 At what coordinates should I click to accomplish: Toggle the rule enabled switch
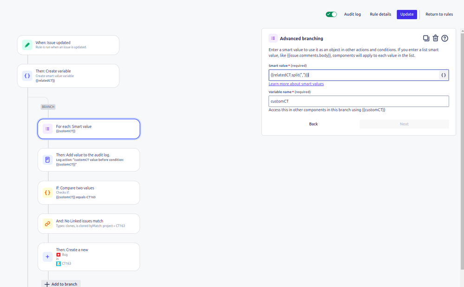(x=331, y=14)
